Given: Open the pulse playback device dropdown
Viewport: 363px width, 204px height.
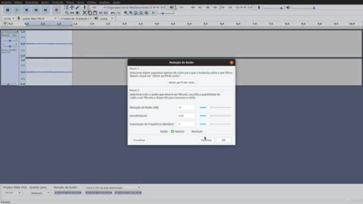Looking at the screenshot, I should pyautogui.click(x=107, y=19).
